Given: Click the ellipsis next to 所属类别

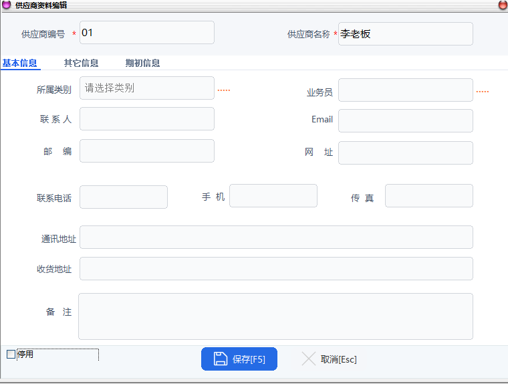Looking at the screenshot, I should [224, 90].
